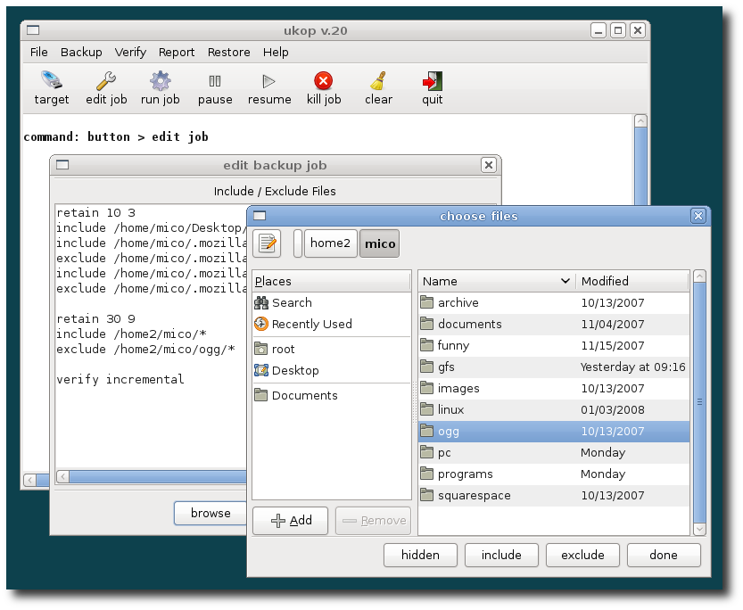Resume the job using the play icon

pos(268,81)
